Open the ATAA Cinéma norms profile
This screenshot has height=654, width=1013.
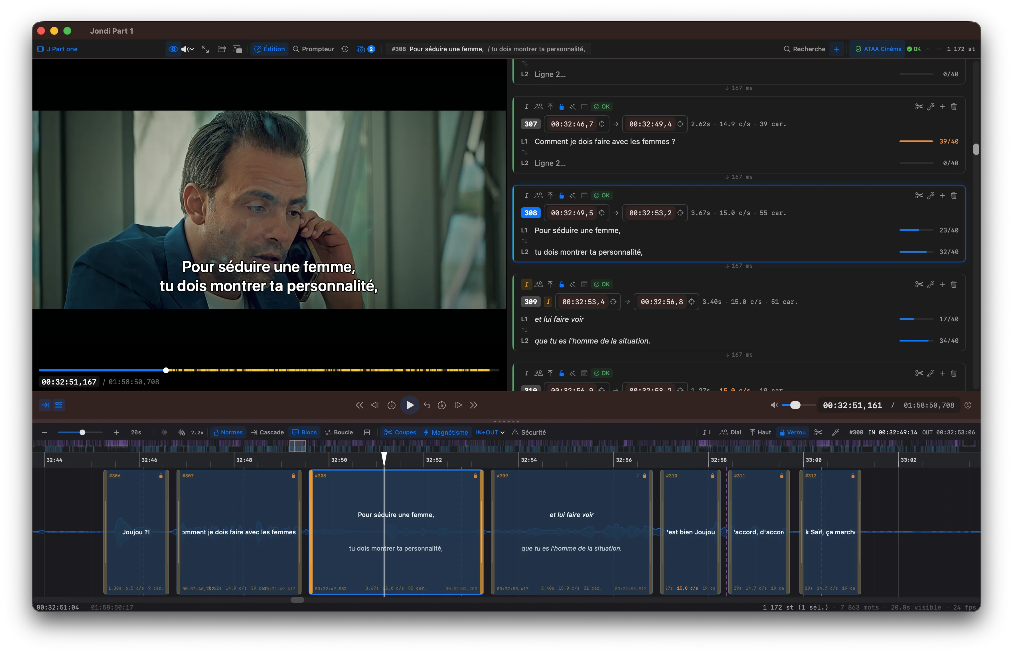tap(878, 49)
